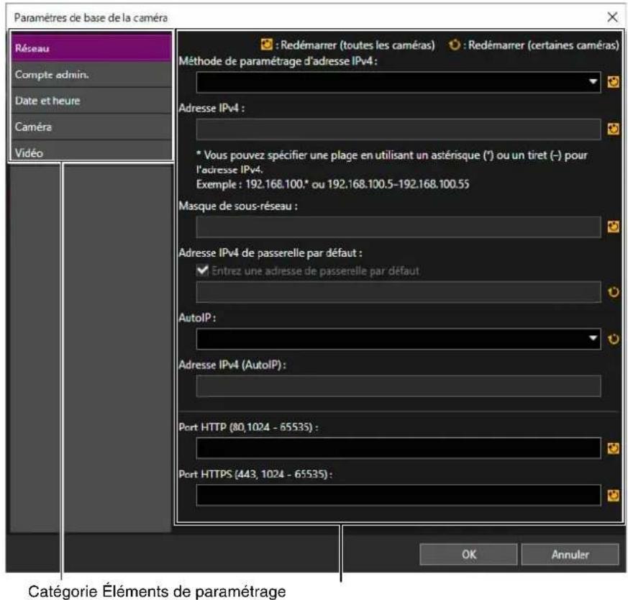Screen dimensions: 628x600
Task: Click the Adresse IPv4 (AutoIP) field
Action: point(398,386)
